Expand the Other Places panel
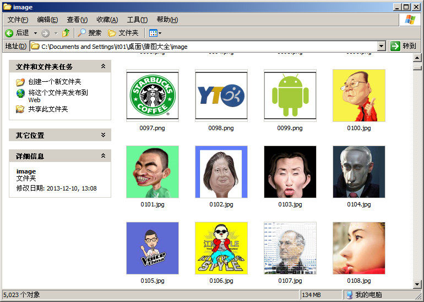Viewport: 424px width, 302px height. click(x=104, y=135)
